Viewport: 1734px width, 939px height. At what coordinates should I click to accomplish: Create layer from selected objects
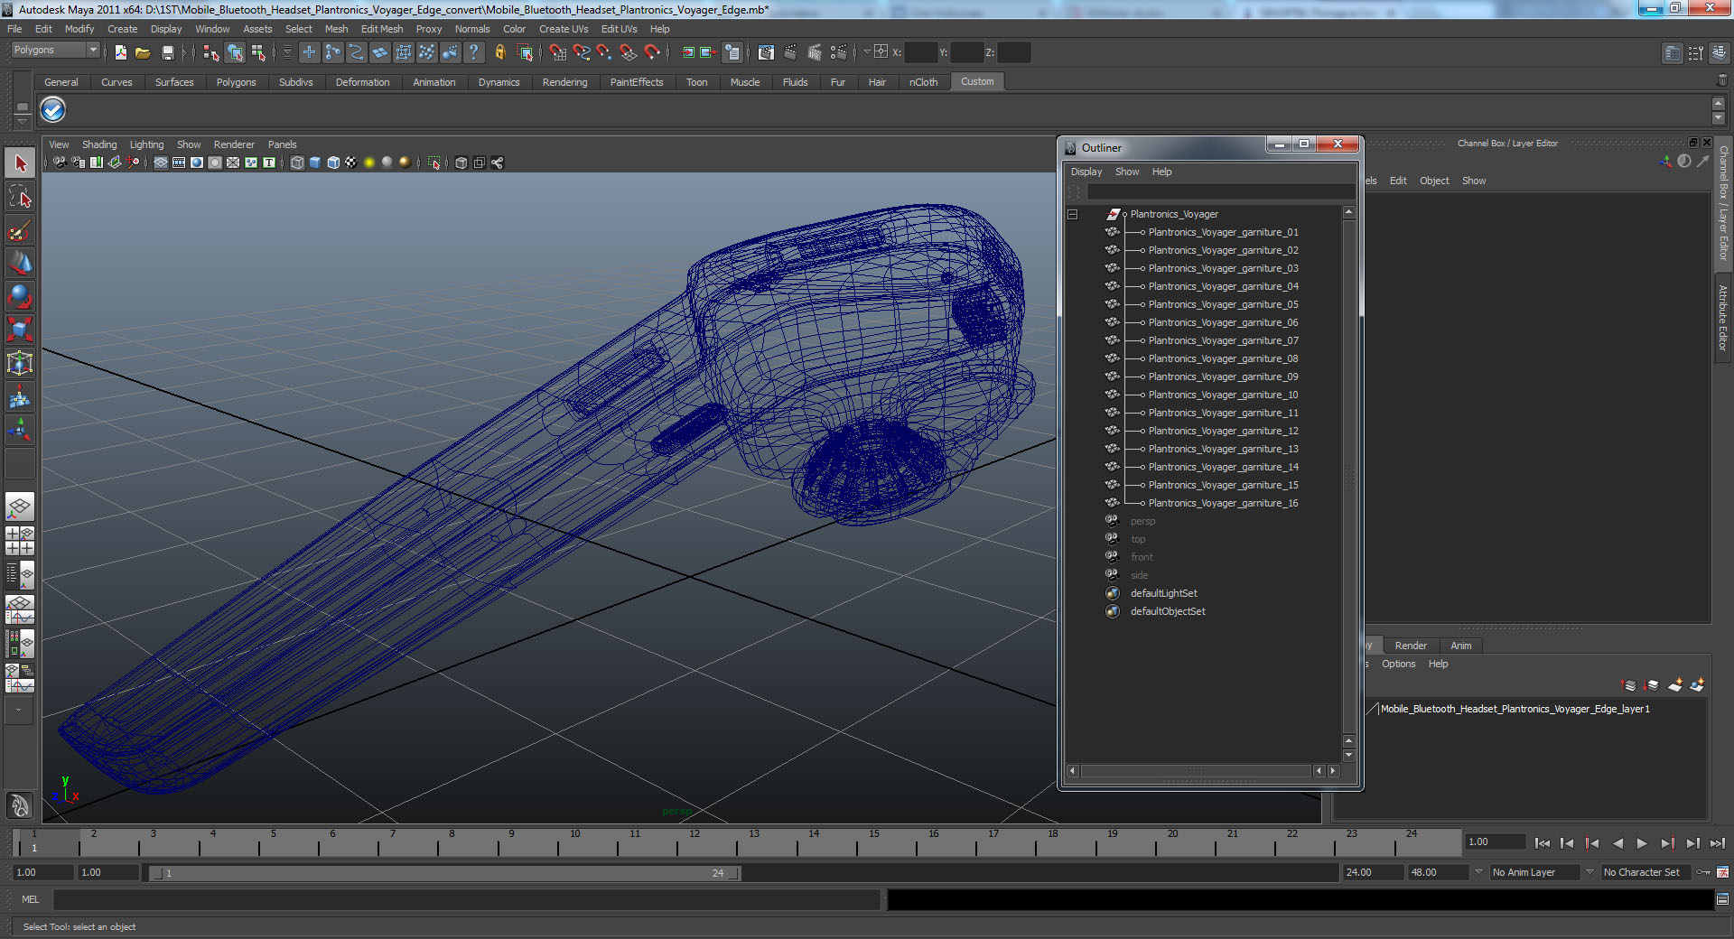coord(1697,685)
